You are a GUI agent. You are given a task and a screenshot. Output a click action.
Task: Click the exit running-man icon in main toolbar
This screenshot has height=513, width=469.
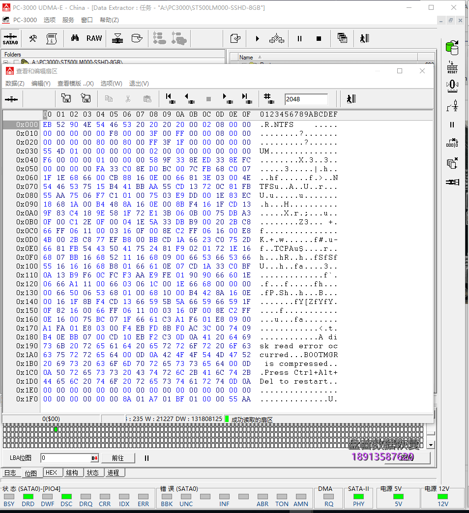point(364,38)
